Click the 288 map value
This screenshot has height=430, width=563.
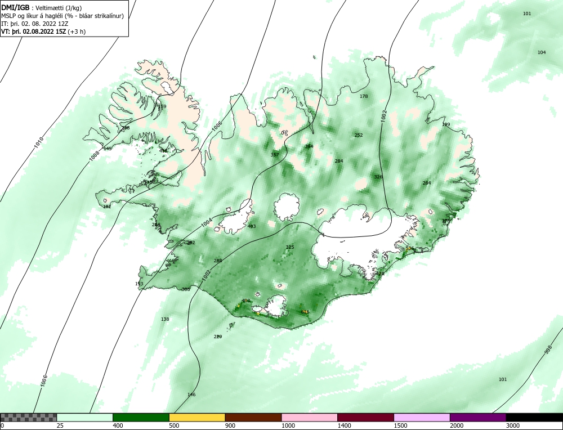coord(217,261)
